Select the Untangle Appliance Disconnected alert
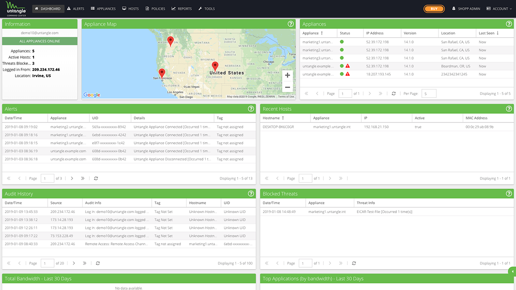Viewport: 516px width, 290px height. [129, 159]
